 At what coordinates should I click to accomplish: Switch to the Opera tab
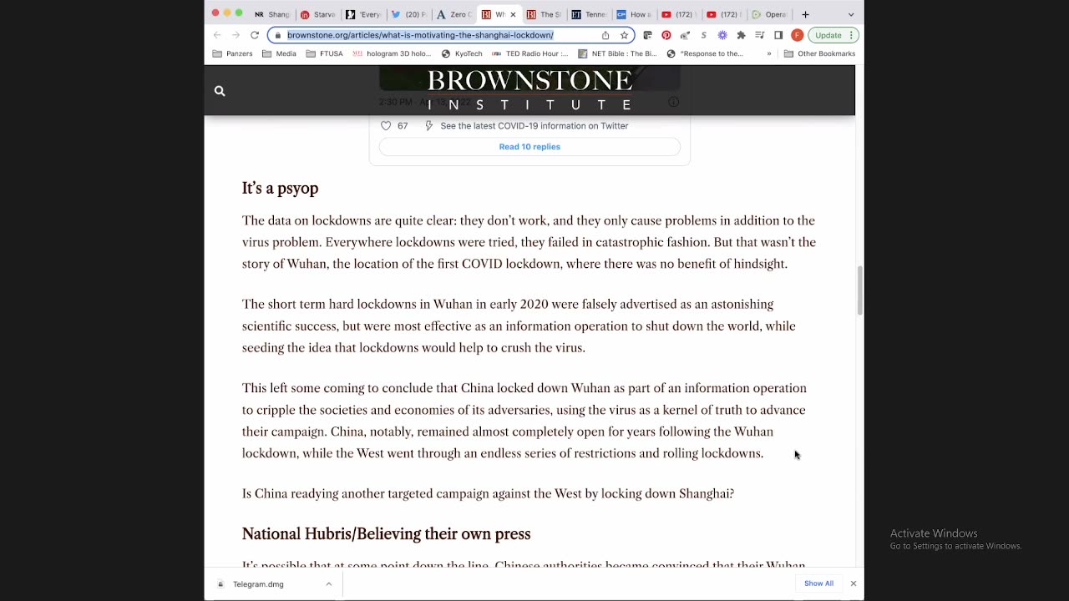pyautogui.click(x=769, y=14)
